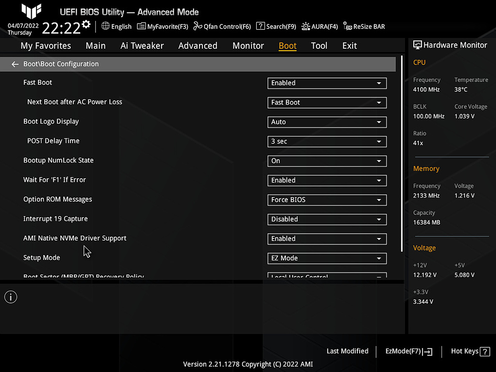Click the EzMode(F7) switch button
Image resolution: width=496 pixels, height=372 pixels.
point(409,351)
